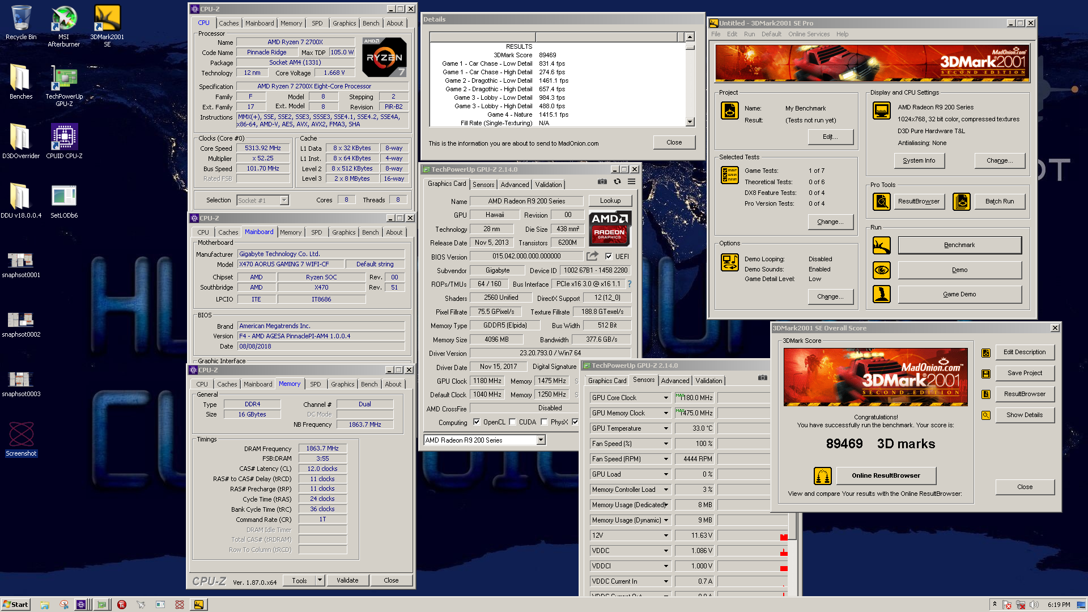Toggle CUDA checkbox
This screenshot has width=1088, height=612.
[x=512, y=422]
